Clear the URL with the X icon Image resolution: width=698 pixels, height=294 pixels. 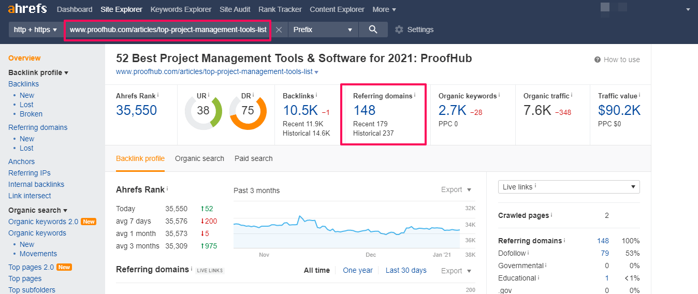click(279, 30)
